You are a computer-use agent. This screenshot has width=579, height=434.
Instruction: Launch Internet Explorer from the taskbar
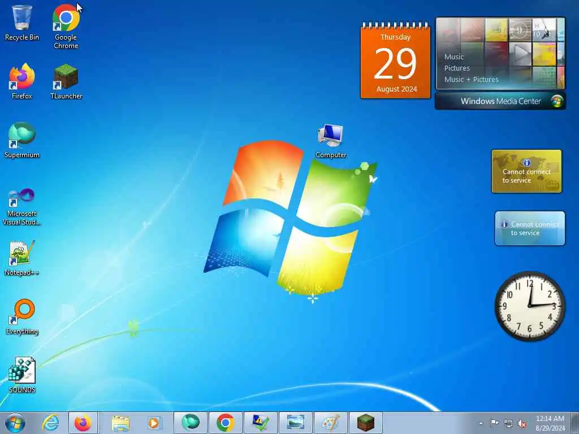tap(50, 423)
